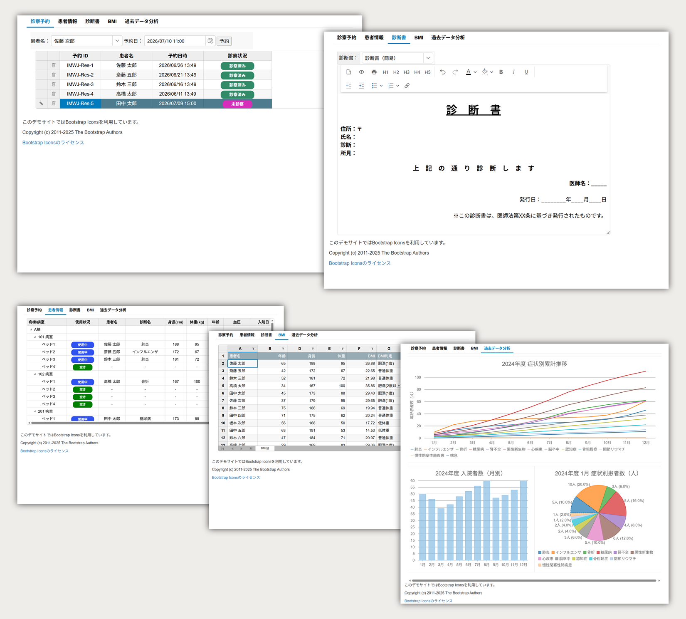Switch to 患者情報 tab in the reservation window

pos(67,21)
